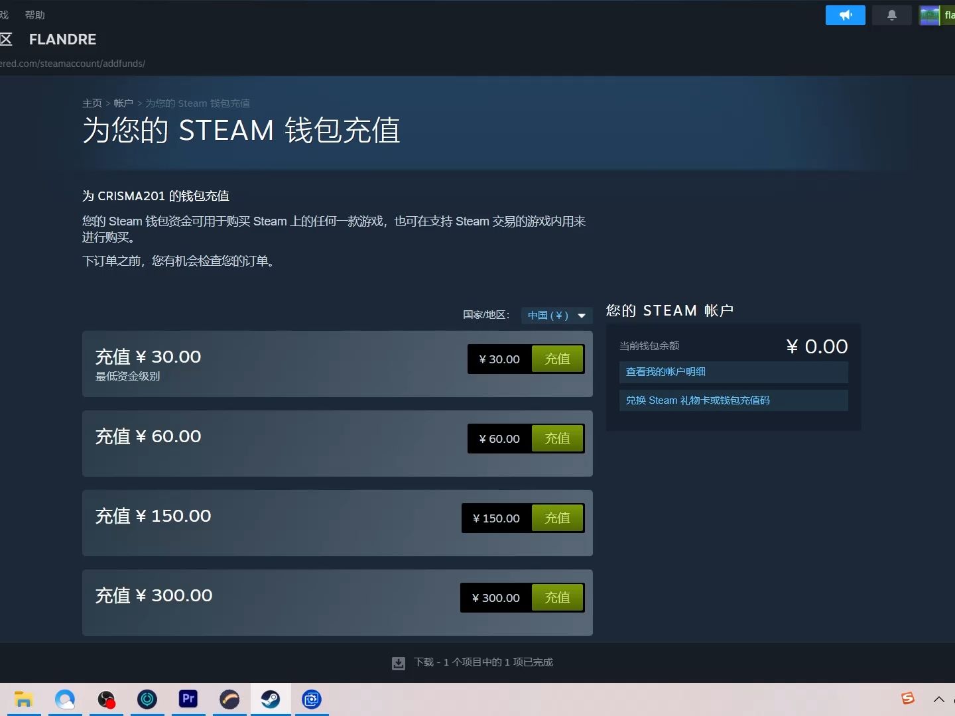This screenshot has height=716, width=955.
Task: Click 充值 button for ¥ 300.00
Action: click(x=557, y=597)
